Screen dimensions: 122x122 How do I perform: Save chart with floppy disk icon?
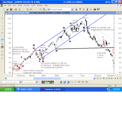tap(11, 9)
